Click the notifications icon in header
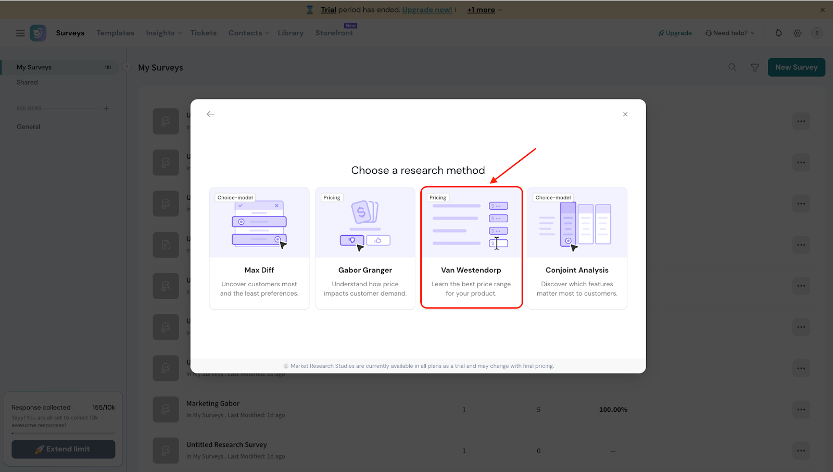This screenshot has width=833, height=472. [778, 33]
